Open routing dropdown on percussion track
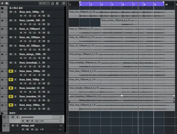Image resolution: width=177 pixels, height=134 pixels. pyautogui.click(x=50, y=121)
